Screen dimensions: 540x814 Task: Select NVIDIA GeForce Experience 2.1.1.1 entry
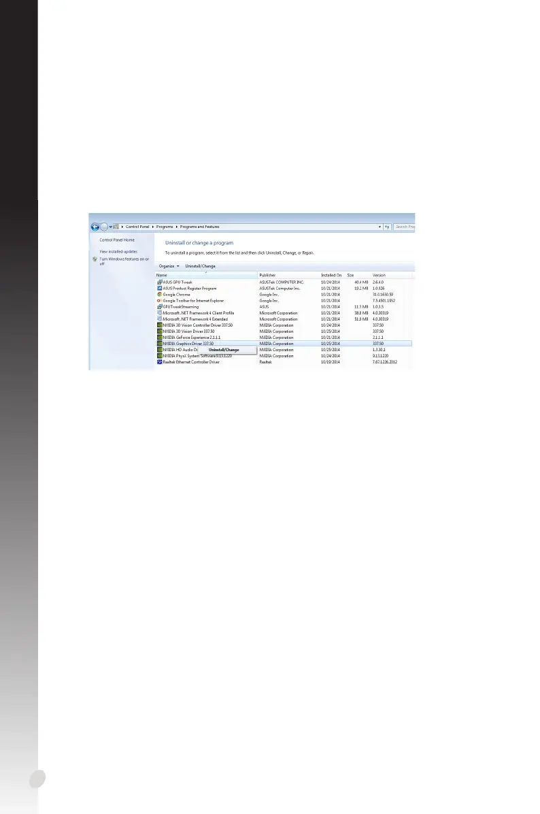point(192,338)
